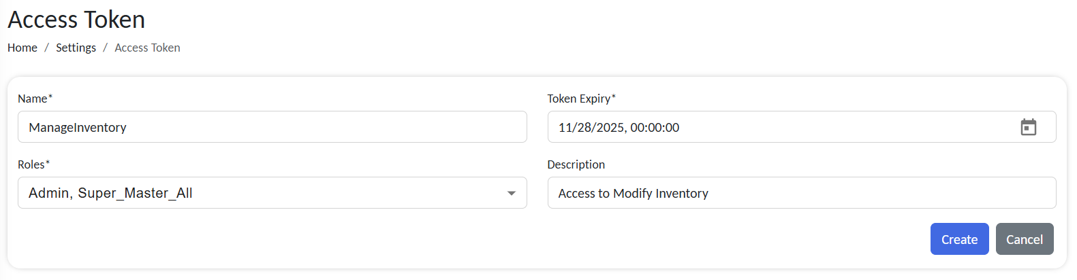
Task: Open the Token Expiry calendar picker icon
Action: [x=1028, y=127]
